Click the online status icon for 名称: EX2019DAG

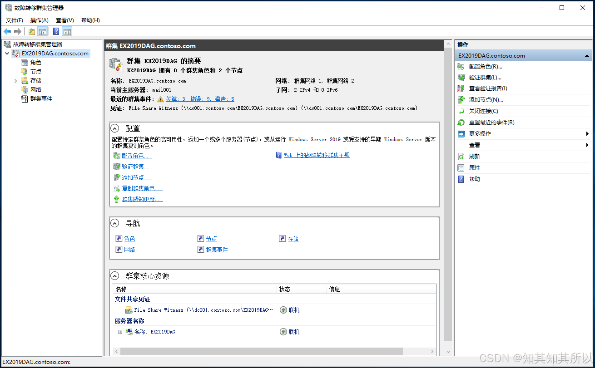(x=283, y=332)
